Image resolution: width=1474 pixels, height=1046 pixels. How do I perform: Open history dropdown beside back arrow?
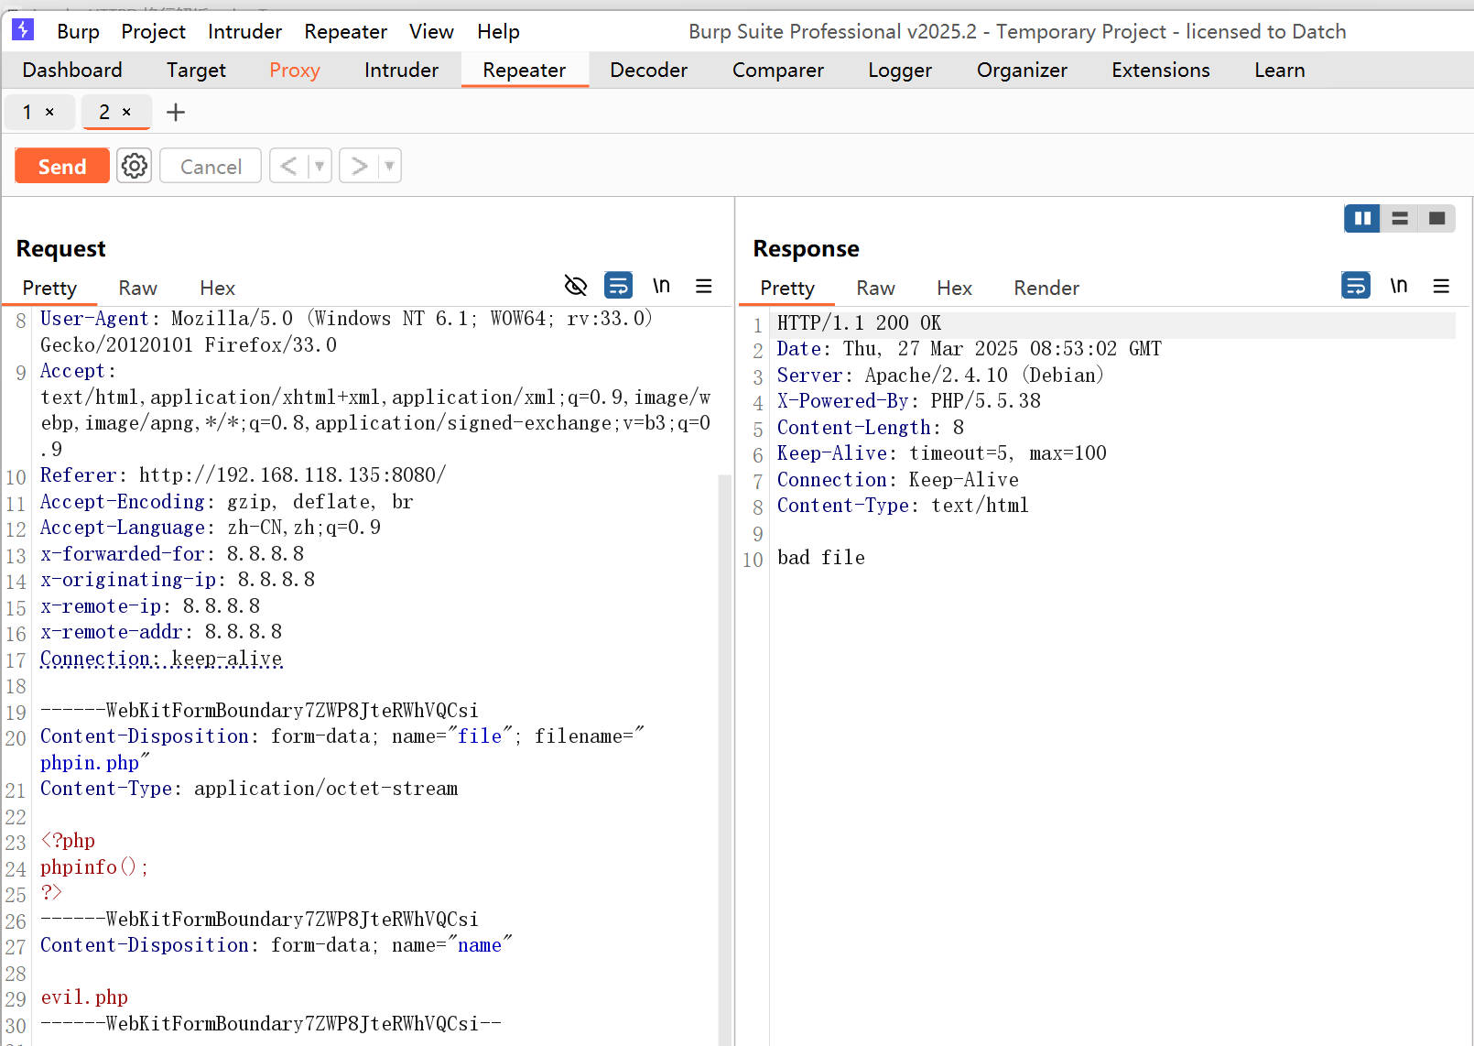pos(320,166)
